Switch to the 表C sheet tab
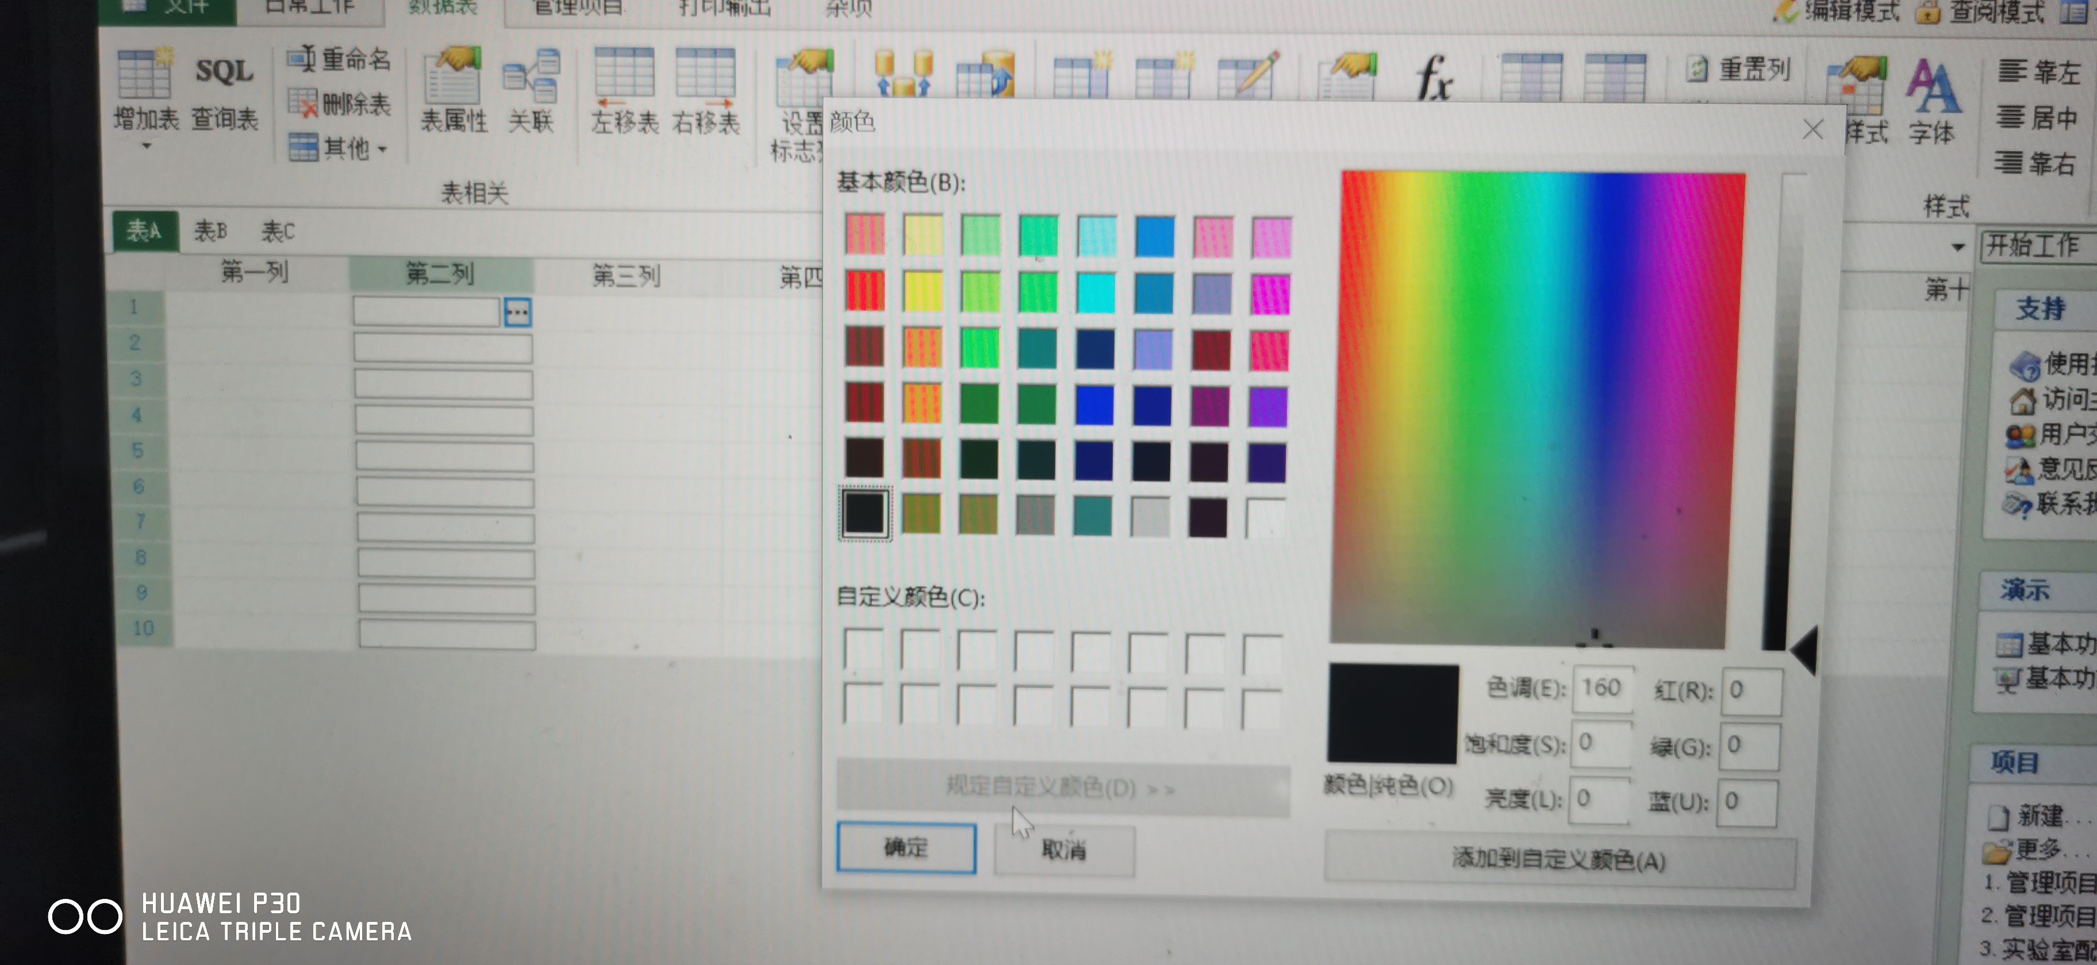This screenshot has width=2097, height=965. point(278,232)
